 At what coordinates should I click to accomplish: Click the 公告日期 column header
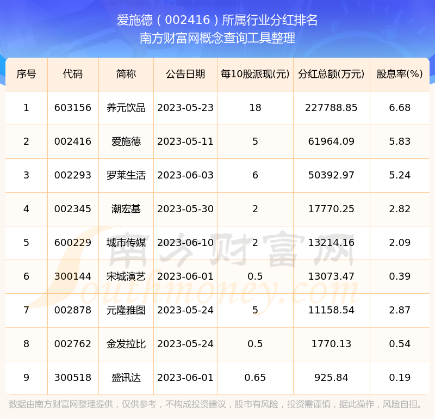coord(185,74)
